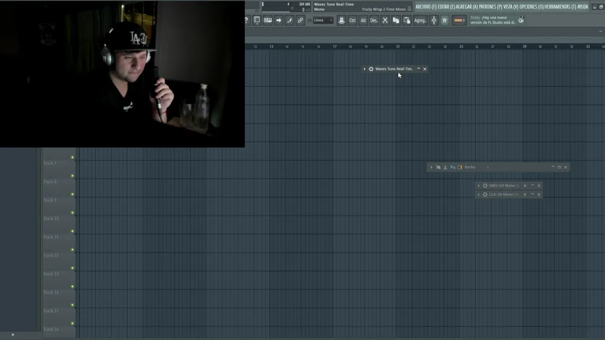Click bar 29 on the timeline ruler
The image size is (605, 340).
click(x=525, y=46)
